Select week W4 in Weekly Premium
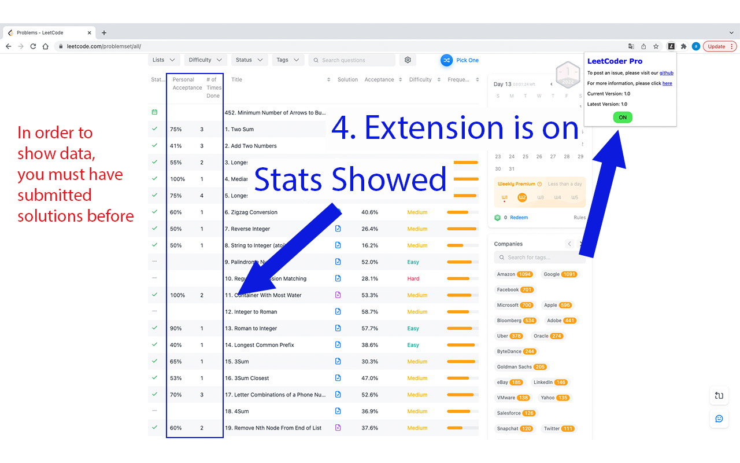 557,197
